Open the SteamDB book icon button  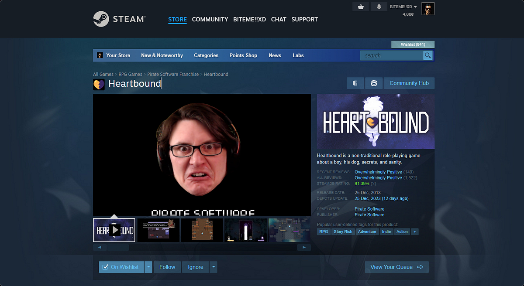click(x=355, y=83)
